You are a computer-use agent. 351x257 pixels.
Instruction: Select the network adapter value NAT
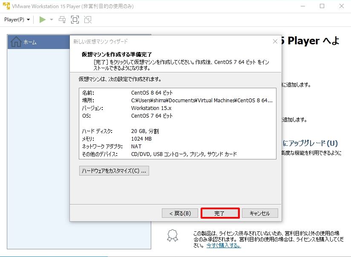[136, 146]
